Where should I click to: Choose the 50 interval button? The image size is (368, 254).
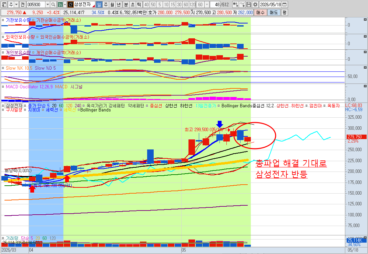click(x=153, y=4)
